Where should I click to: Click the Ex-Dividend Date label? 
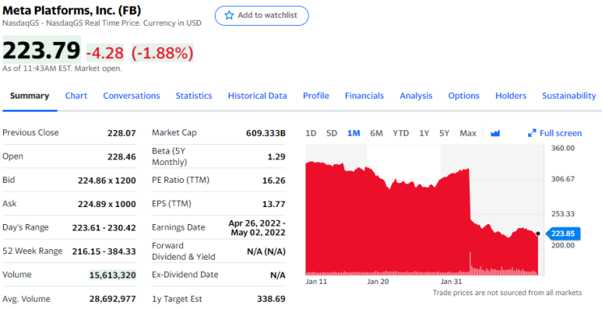point(185,274)
